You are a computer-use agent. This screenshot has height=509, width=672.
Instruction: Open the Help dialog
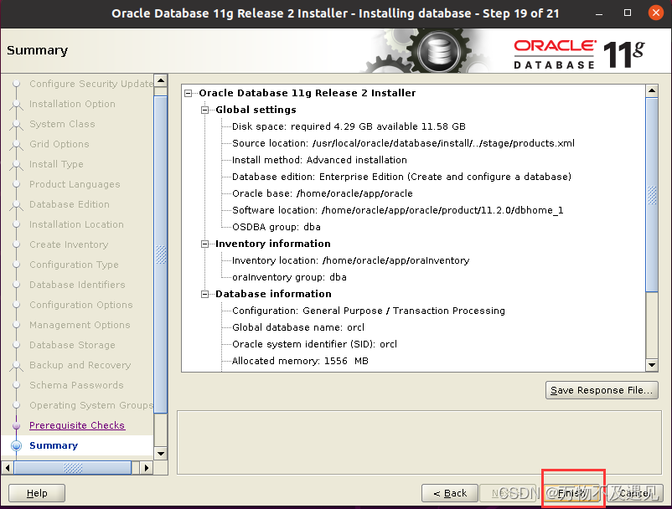[37, 493]
